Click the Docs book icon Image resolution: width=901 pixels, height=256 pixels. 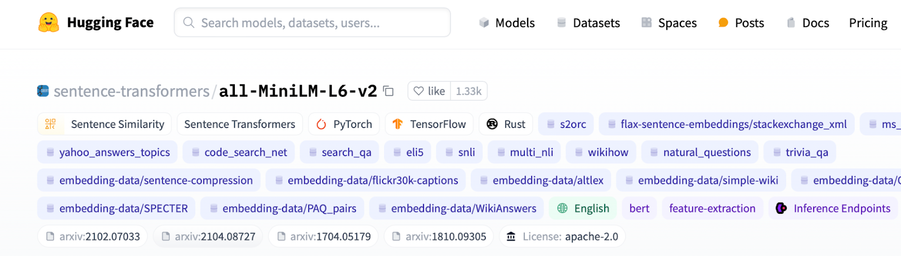[x=791, y=23]
